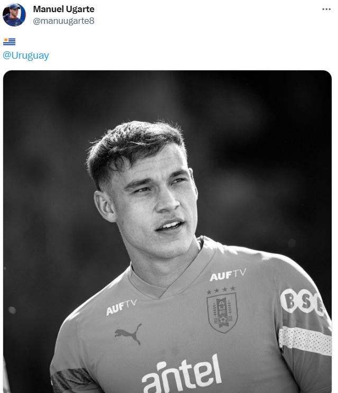Open the three-dot more options menu
Image resolution: width=338 pixels, height=393 pixels.
point(327,10)
